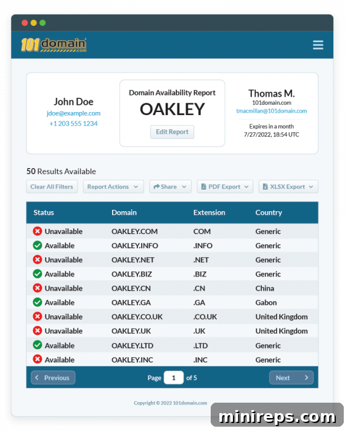This screenshot has height=431, width=345.
Task: Click red unavailable icon for OAKLEY.CO.UK
Action: point(38,316)
